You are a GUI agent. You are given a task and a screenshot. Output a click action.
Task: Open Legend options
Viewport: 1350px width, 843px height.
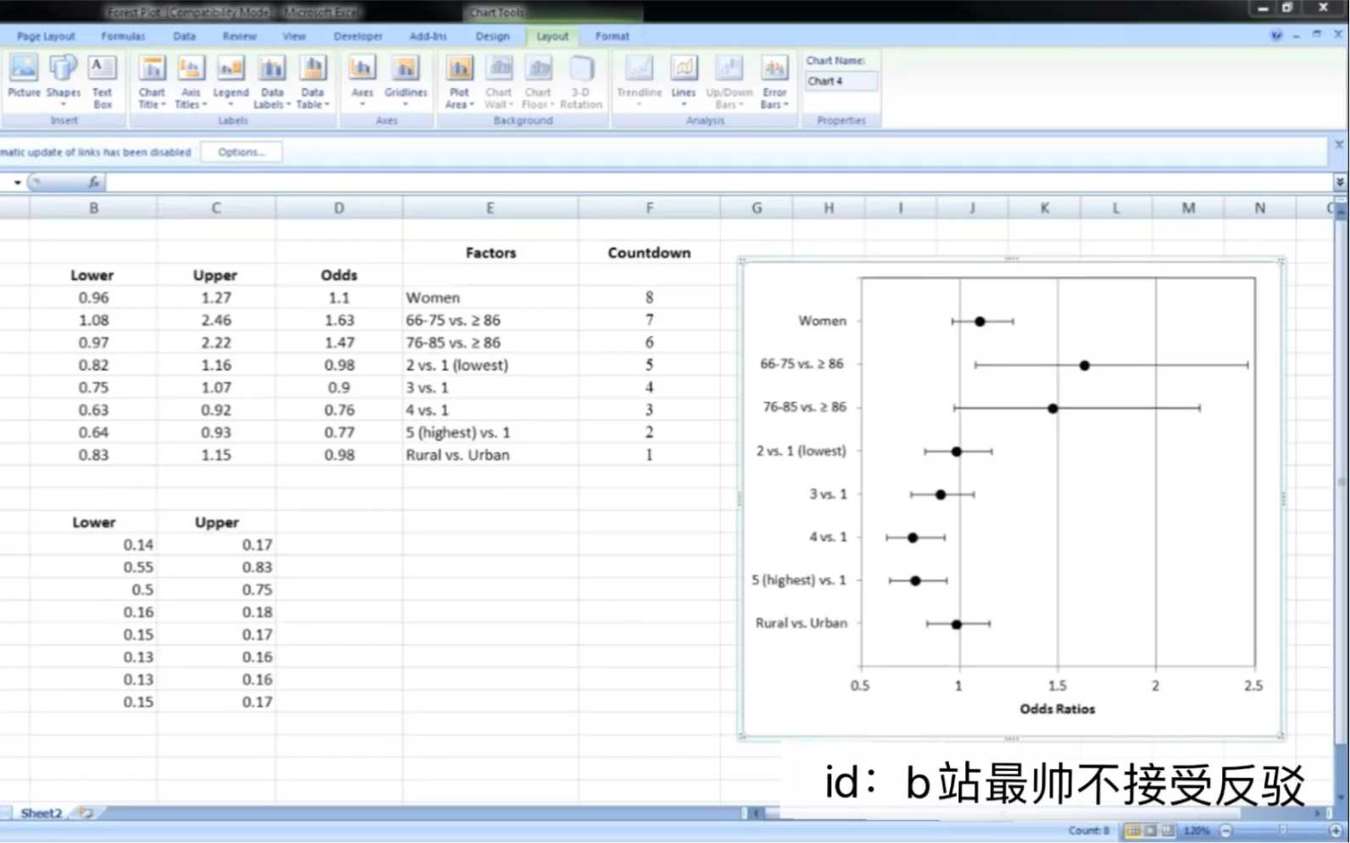click(231, 79)
